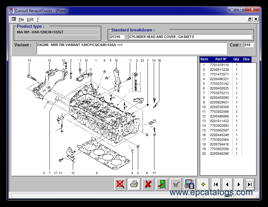The image size is (268, 207).
Task: Select part number 7703002556
Action: pyautogui.click(x=219, y=149)
